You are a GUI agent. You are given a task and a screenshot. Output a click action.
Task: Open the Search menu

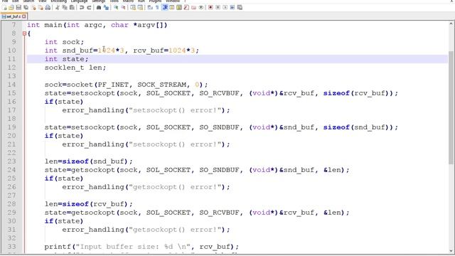click(x=28, y=1)
